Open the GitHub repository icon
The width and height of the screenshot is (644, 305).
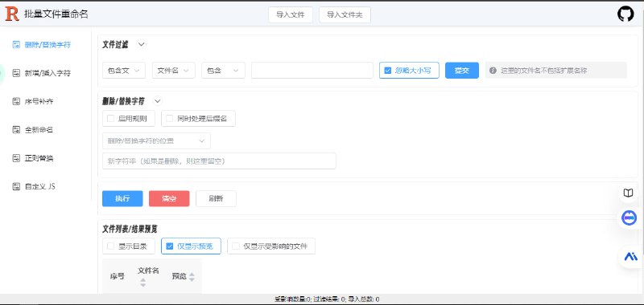pos(625,14)
